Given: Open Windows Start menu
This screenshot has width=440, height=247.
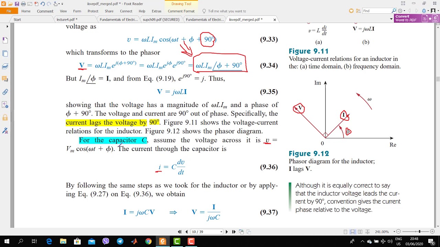Looking at the screenshot, I should (7, 241).
